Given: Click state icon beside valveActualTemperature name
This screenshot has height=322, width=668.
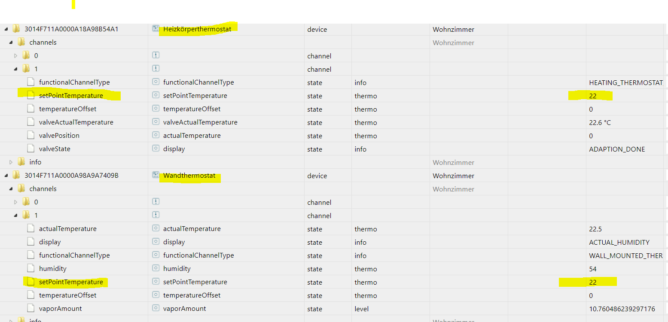Looking at the screenshot, I should click(x=156, y=122).
